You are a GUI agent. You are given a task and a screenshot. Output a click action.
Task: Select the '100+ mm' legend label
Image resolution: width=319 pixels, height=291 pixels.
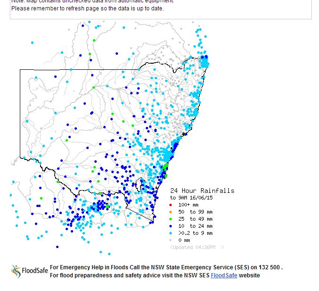pyautogui.click(x=188, y=205)
